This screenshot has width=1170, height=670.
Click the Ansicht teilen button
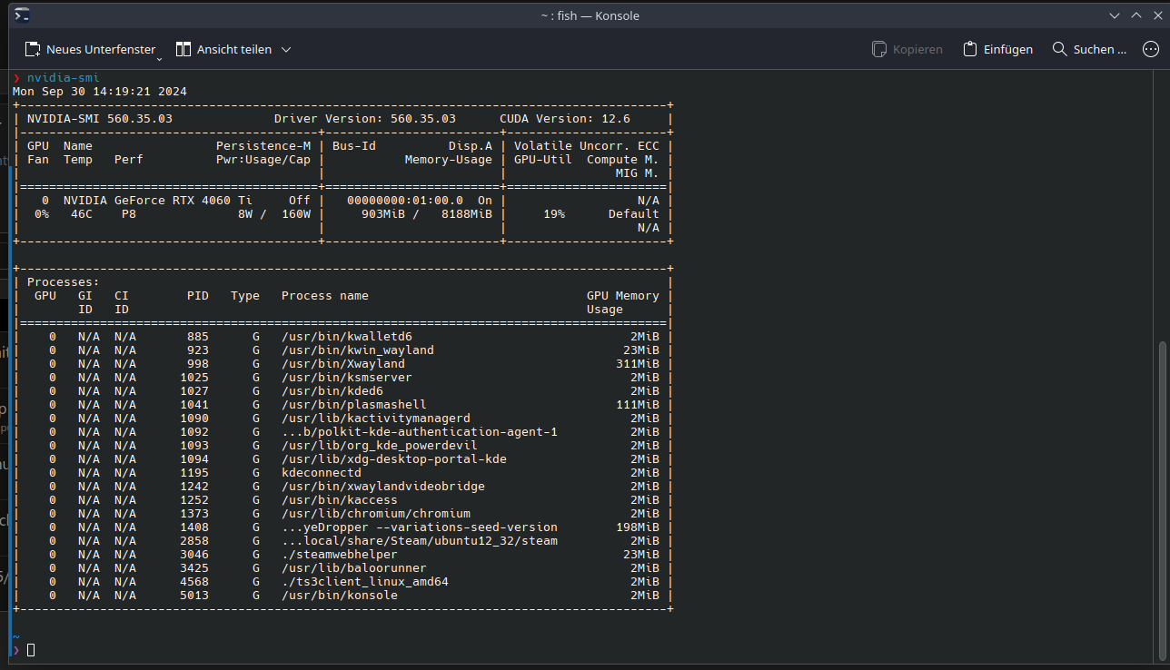tap(223, 49)
